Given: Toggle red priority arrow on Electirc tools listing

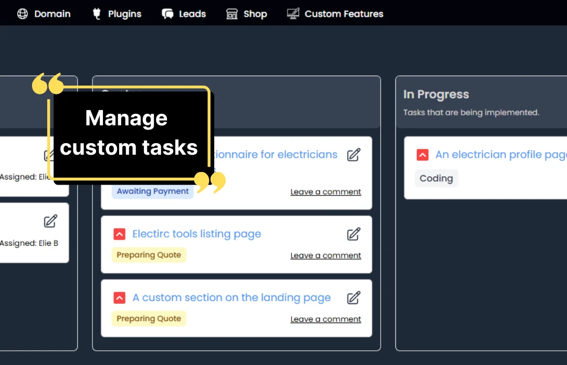Looking at the screenshot, I should pos(119,234).
